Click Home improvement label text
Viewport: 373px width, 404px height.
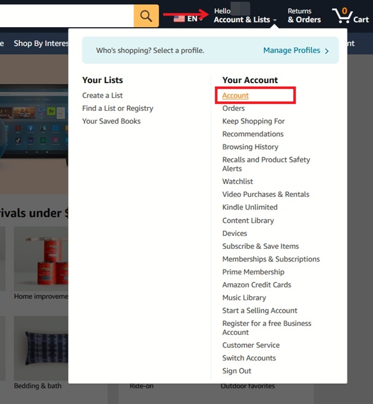pyautogui.click(x=41, y=297)
